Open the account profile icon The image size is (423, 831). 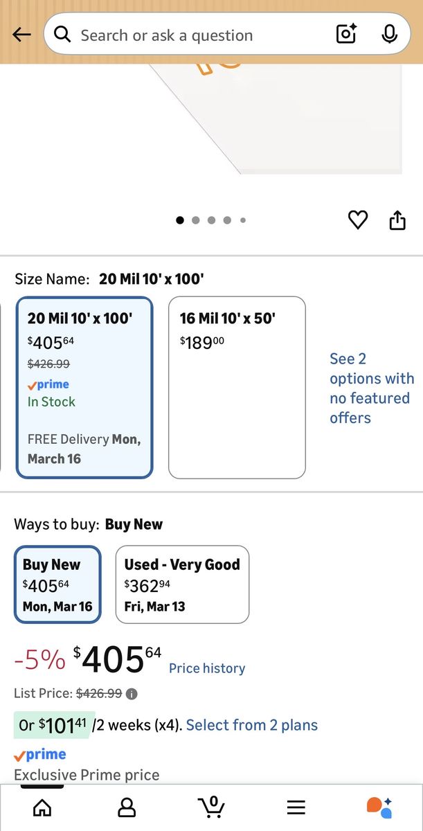point(127,807)
